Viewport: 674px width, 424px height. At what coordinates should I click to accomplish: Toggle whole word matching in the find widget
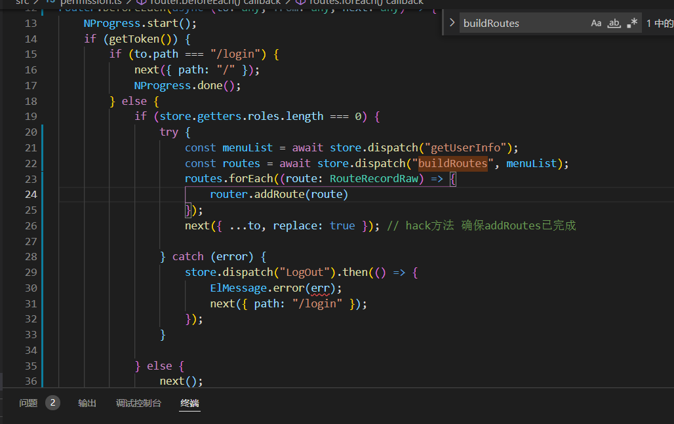click(613, 23)
